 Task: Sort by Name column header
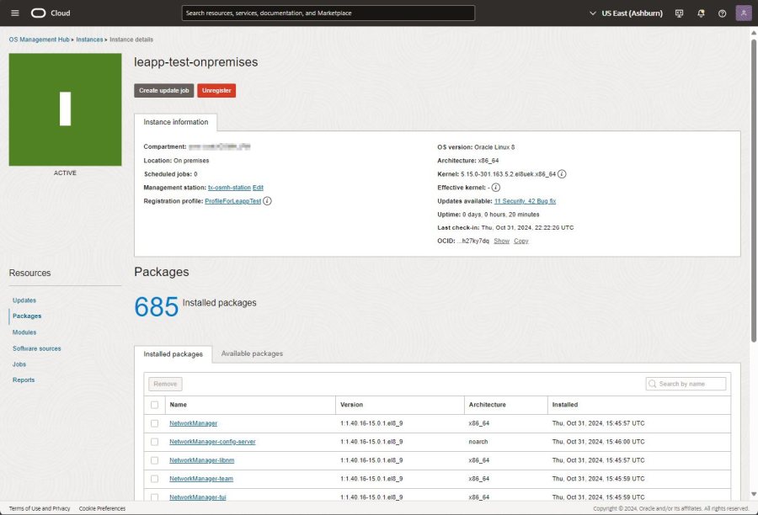pos(178,405)
